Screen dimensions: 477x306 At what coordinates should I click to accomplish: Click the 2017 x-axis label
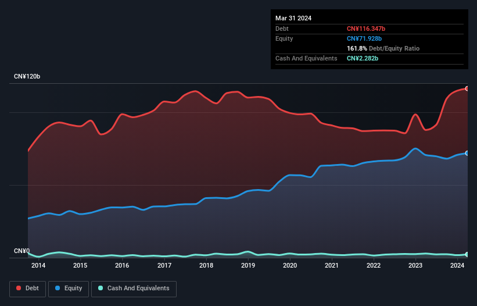pos(164,265)
